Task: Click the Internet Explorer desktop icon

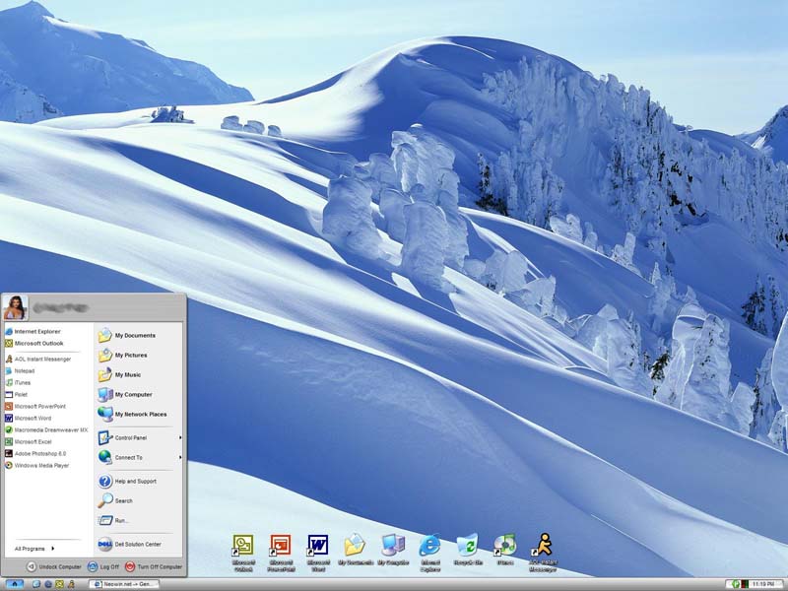Action: [x=429, y=546]
